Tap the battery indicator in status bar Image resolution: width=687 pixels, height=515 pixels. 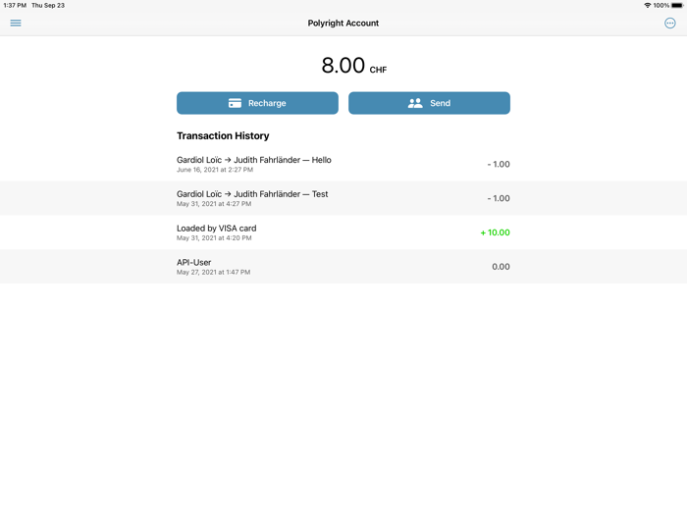(x=677, y=5)
